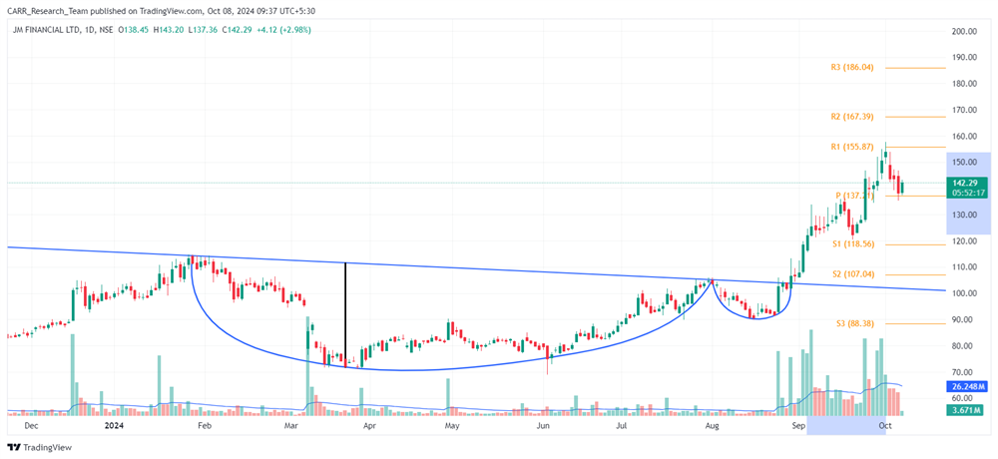
Task: Click the O138.45 open value in header
Action: coord(133,30)
